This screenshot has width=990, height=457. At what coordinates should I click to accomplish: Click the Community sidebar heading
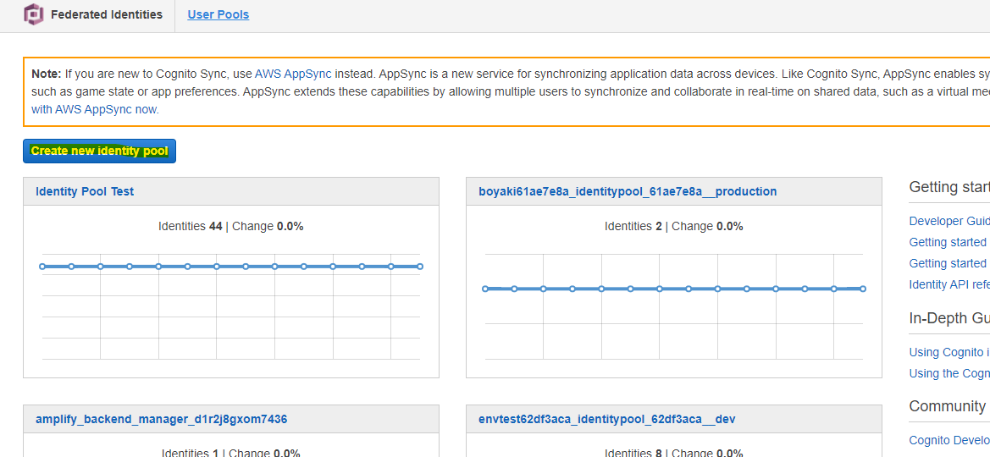click(x=947, y=406)
